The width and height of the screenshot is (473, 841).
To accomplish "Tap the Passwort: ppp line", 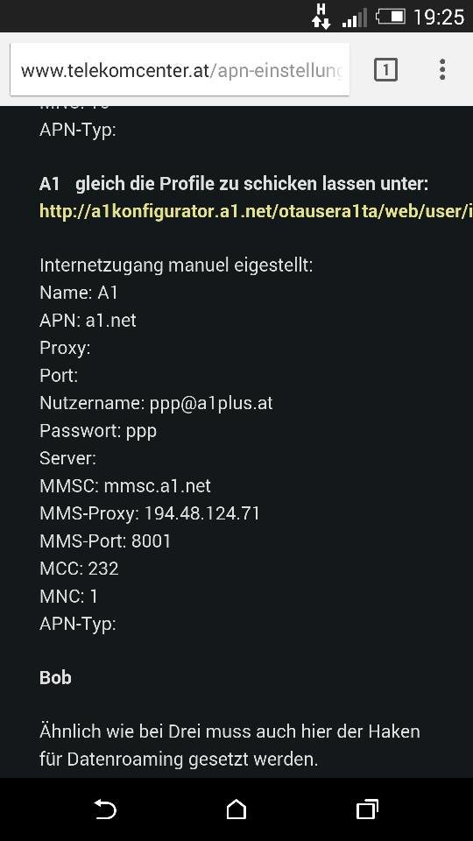I will point(98,431).
